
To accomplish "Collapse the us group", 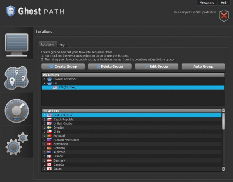I will click(45, 83).
